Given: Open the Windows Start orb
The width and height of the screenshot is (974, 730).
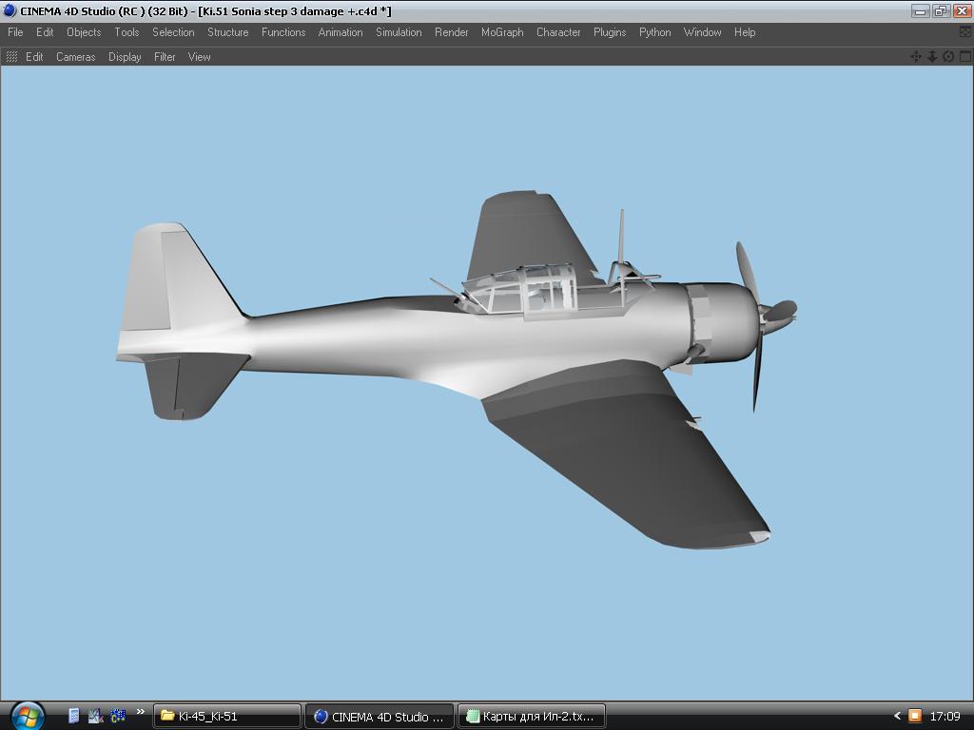Looking at the screenshot, I should tap(26, 715).
